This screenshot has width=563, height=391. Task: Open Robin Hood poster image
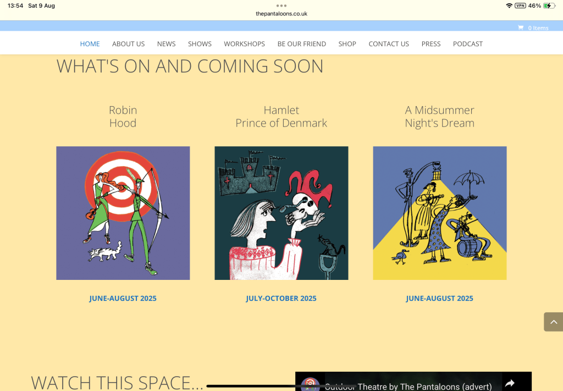pos(123,213)
